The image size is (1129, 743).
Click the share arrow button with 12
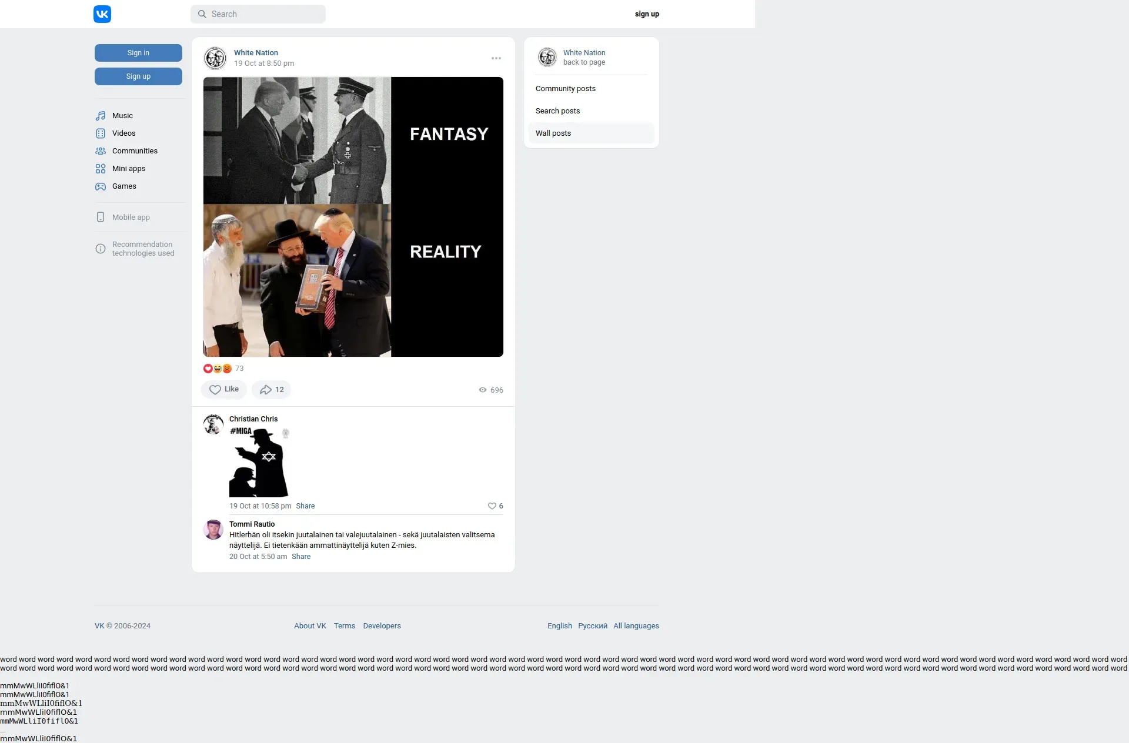(x=272, y=390)
